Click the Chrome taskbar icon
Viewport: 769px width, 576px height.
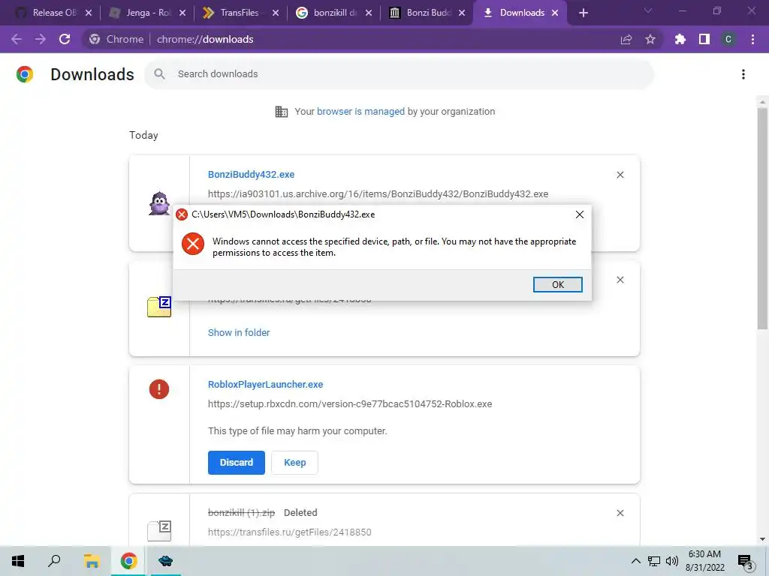coord(128,561)
